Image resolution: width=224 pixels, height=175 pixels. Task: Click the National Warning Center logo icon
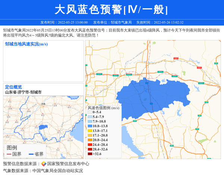tap(44, 164)
